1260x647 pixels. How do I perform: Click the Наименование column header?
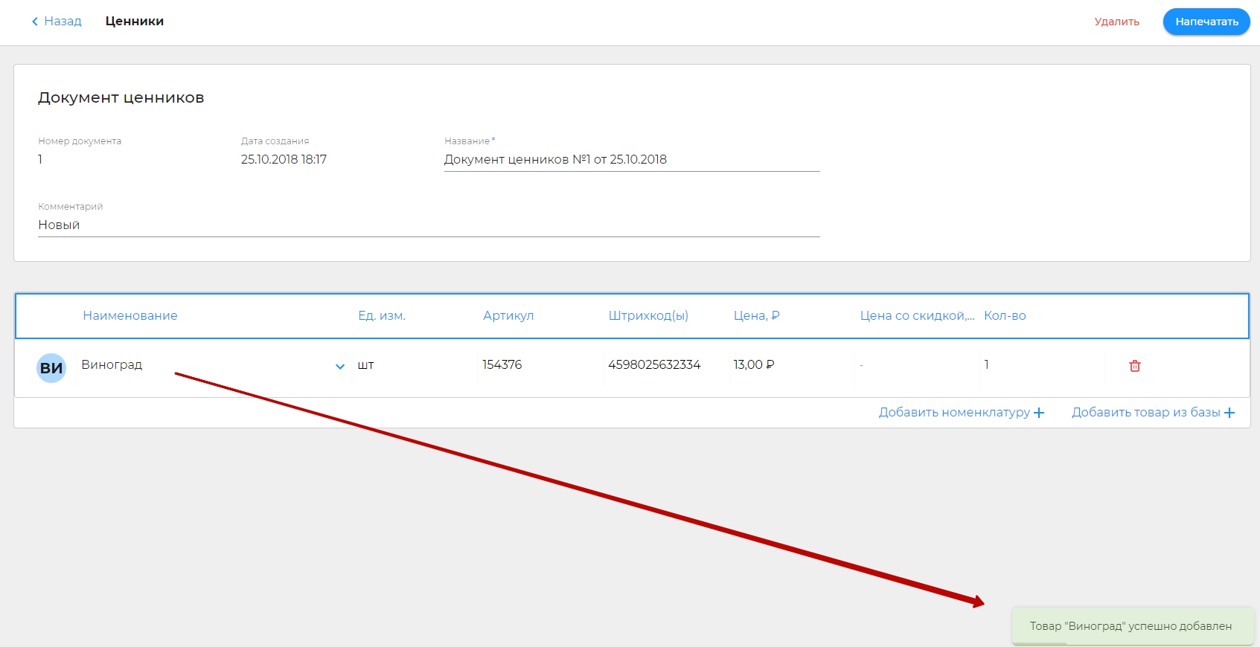point(130,315)
